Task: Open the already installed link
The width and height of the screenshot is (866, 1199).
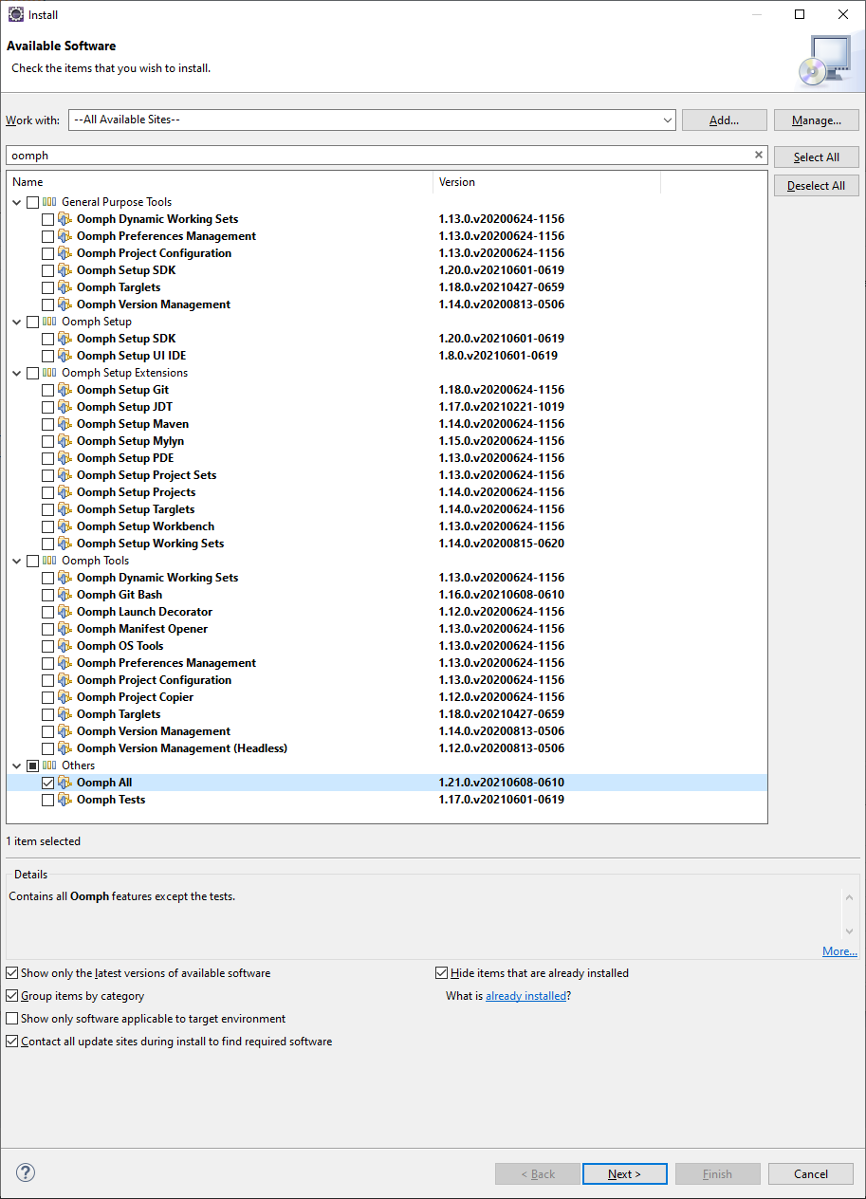Action: [x=526, y=996]
